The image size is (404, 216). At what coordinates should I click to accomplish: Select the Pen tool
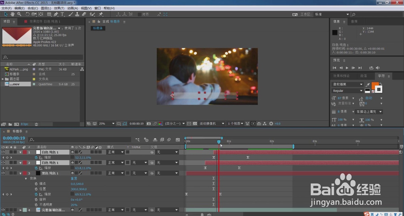[x=56, y=14]
